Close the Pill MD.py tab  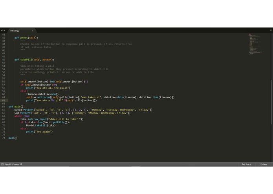pos(32,31)
